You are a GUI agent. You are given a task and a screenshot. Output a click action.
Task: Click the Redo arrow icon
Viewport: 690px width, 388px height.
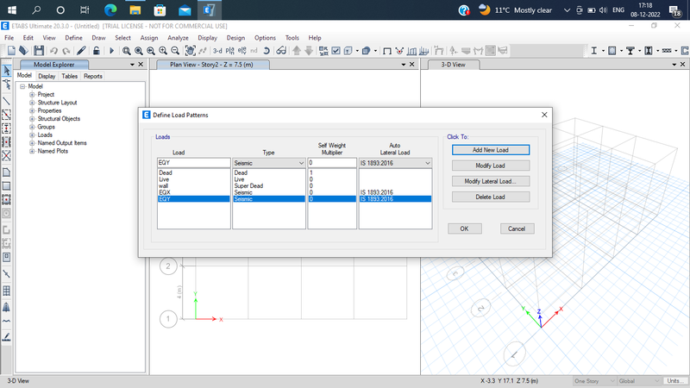(x=66, y=51)
